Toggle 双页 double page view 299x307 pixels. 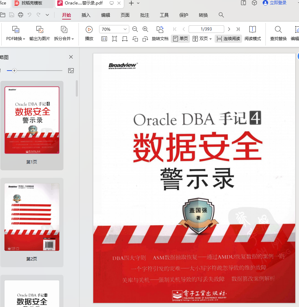(200, 39)
